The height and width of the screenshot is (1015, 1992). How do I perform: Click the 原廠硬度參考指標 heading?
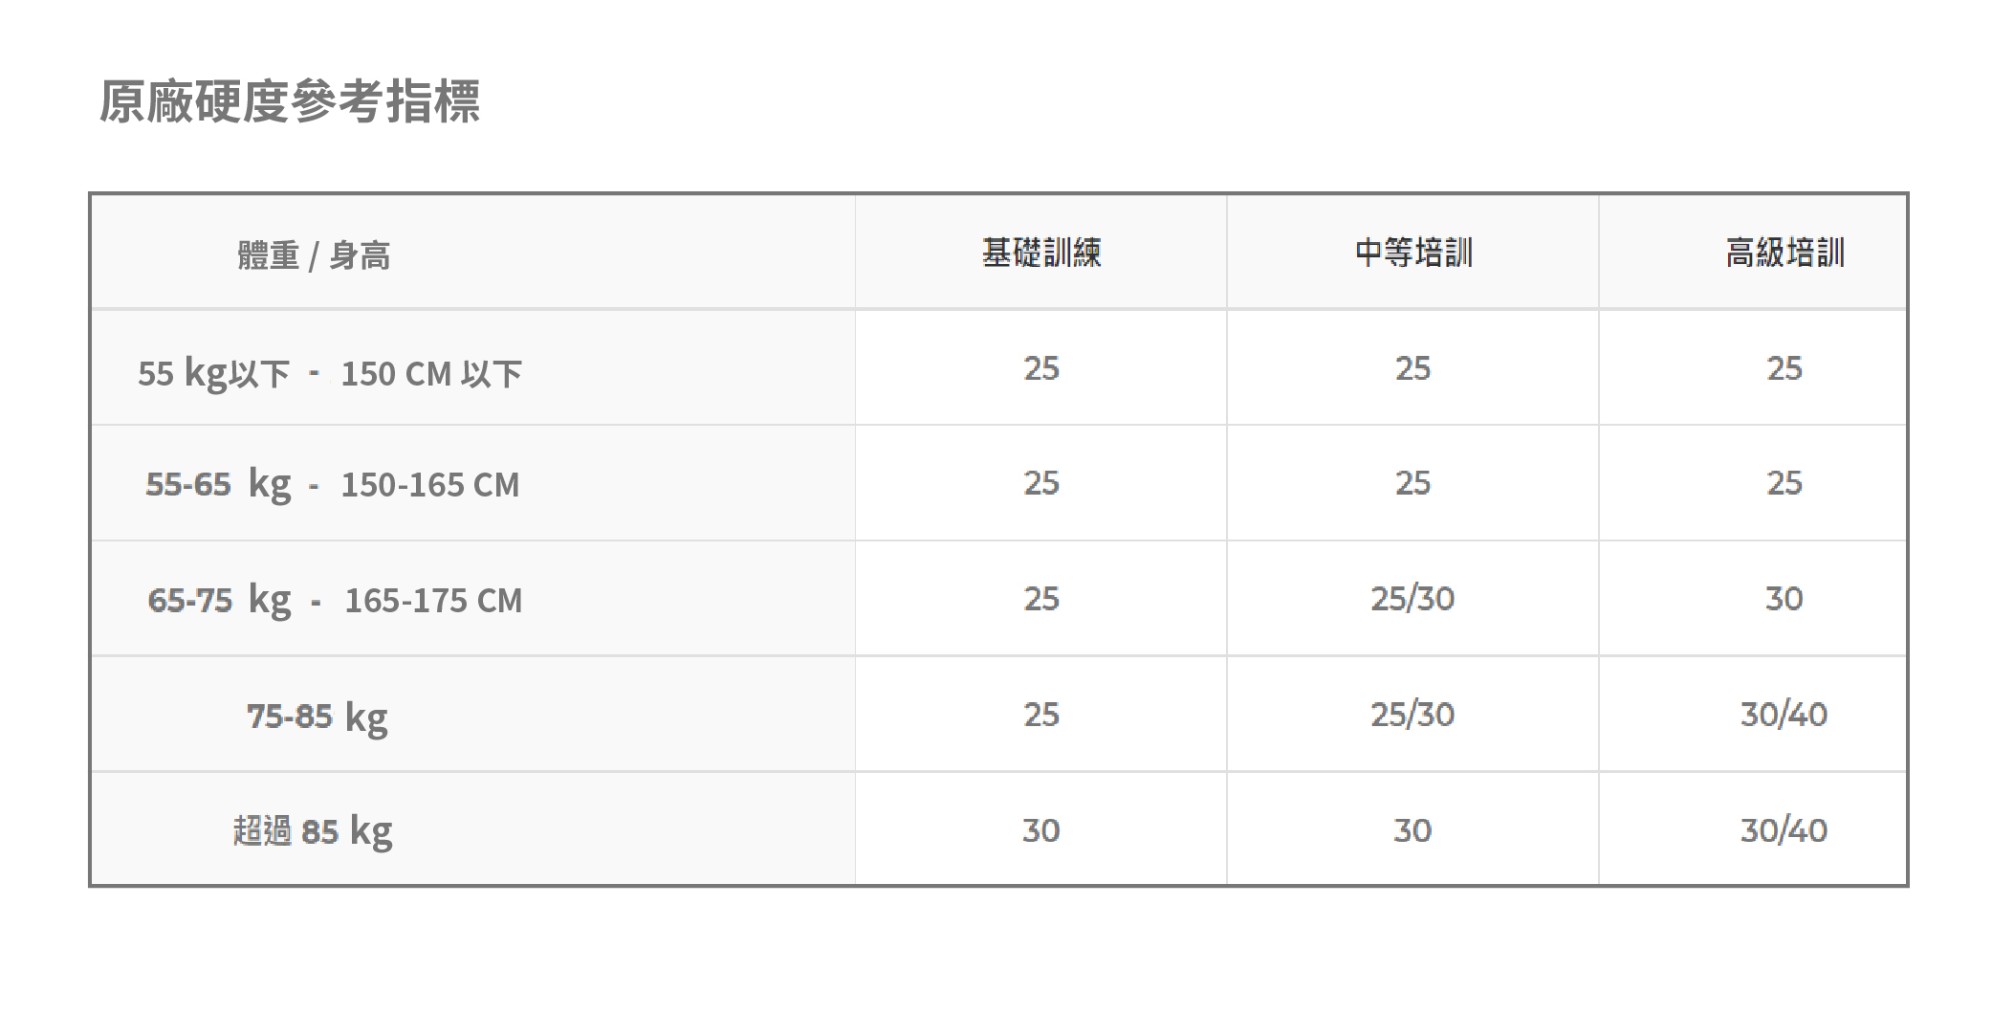click(x=289, y=101)
